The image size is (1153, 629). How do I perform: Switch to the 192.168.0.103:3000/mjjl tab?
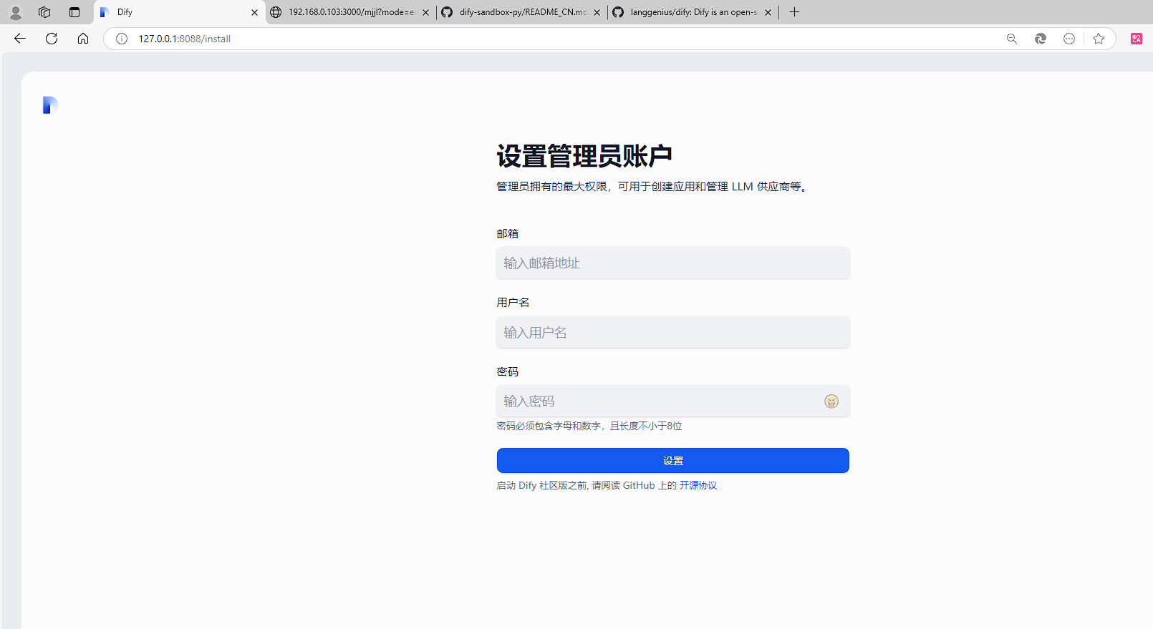pyautogui.click(x=351, y=12)
